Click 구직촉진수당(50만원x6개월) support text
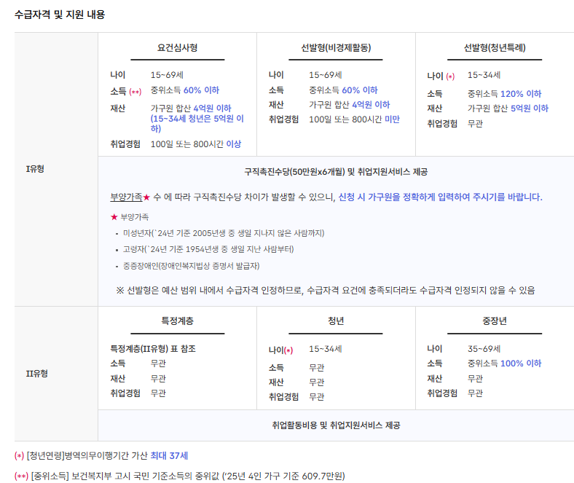 point(336,172)
